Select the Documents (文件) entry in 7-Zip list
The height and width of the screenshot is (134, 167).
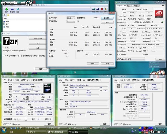(6, 24)
